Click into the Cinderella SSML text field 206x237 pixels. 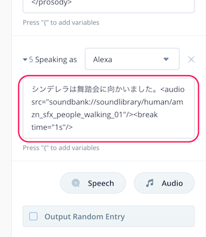pos(109,108)
